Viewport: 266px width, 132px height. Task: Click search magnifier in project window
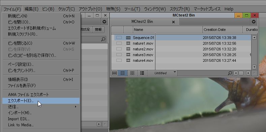point(103,39)
